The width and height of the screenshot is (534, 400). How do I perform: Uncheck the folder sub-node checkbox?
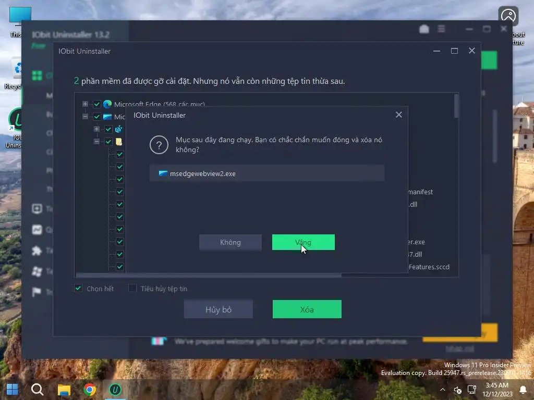108,142
